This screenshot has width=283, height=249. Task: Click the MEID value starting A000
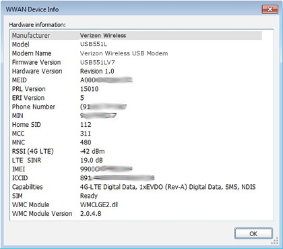click(x=106, y=80)
